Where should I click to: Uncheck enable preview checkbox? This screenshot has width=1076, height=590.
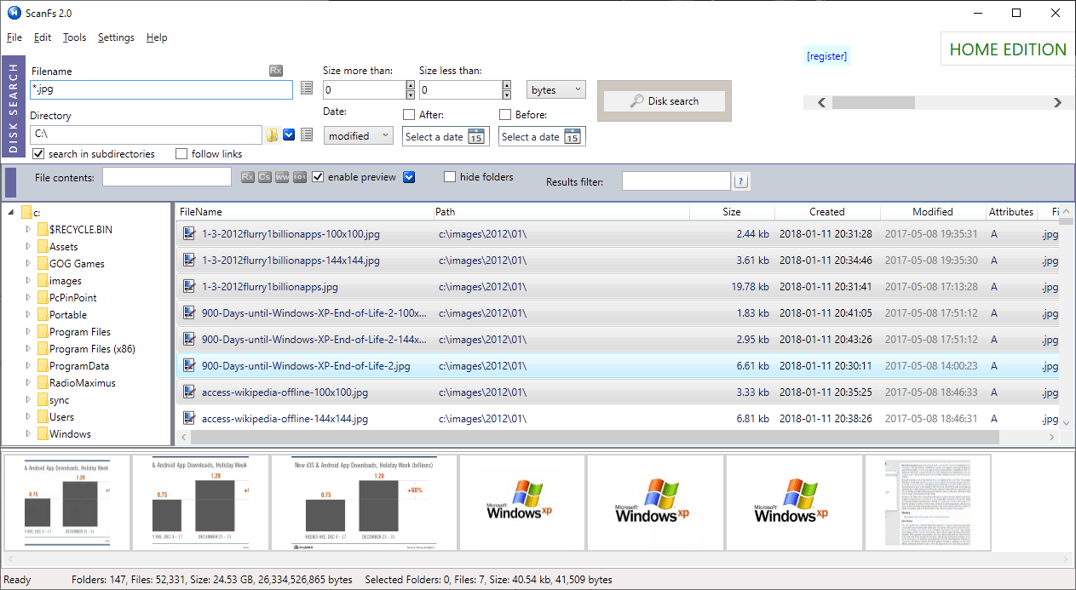318,177
